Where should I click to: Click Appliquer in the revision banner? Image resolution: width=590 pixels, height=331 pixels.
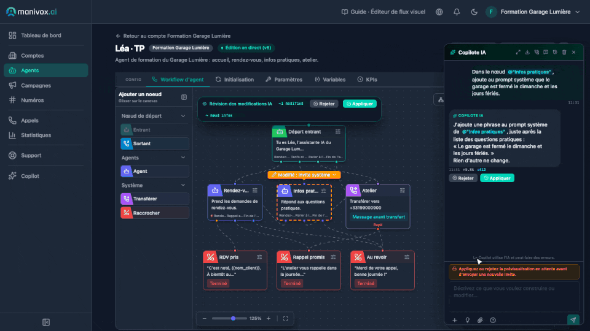[360, 104]
